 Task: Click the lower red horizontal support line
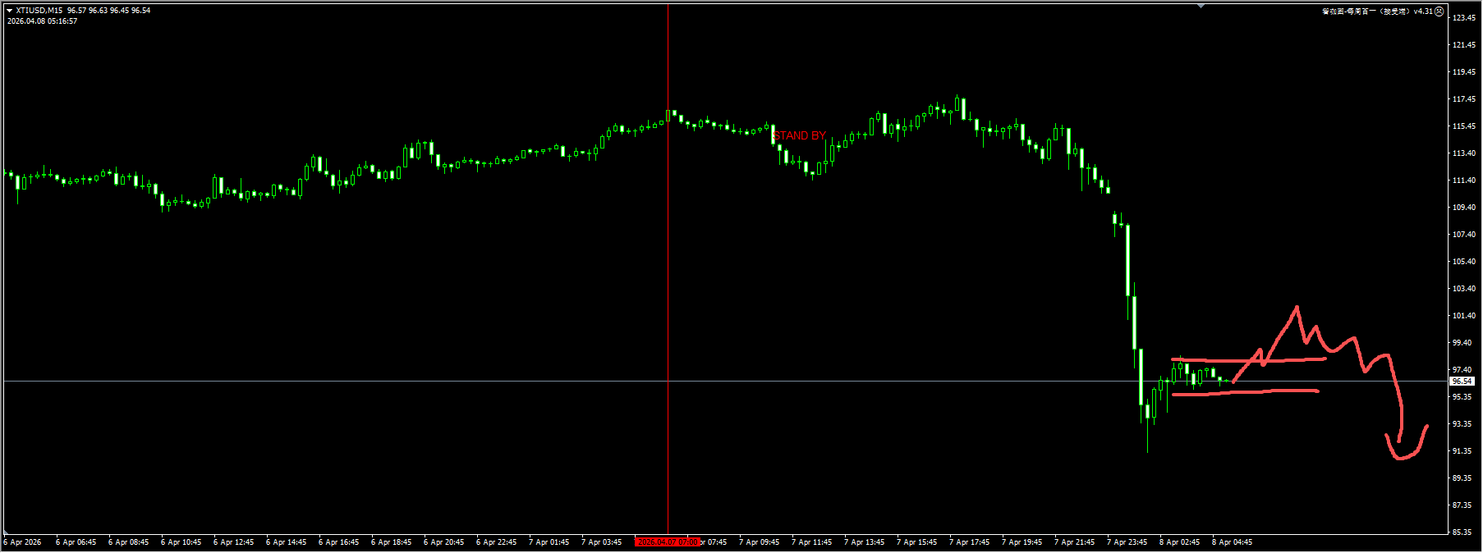coord(1244,393)
